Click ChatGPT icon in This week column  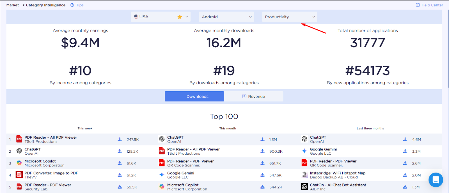19,151
